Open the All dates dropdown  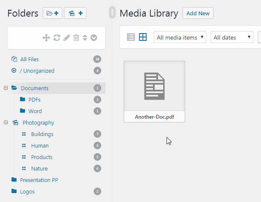coord(232,37)
